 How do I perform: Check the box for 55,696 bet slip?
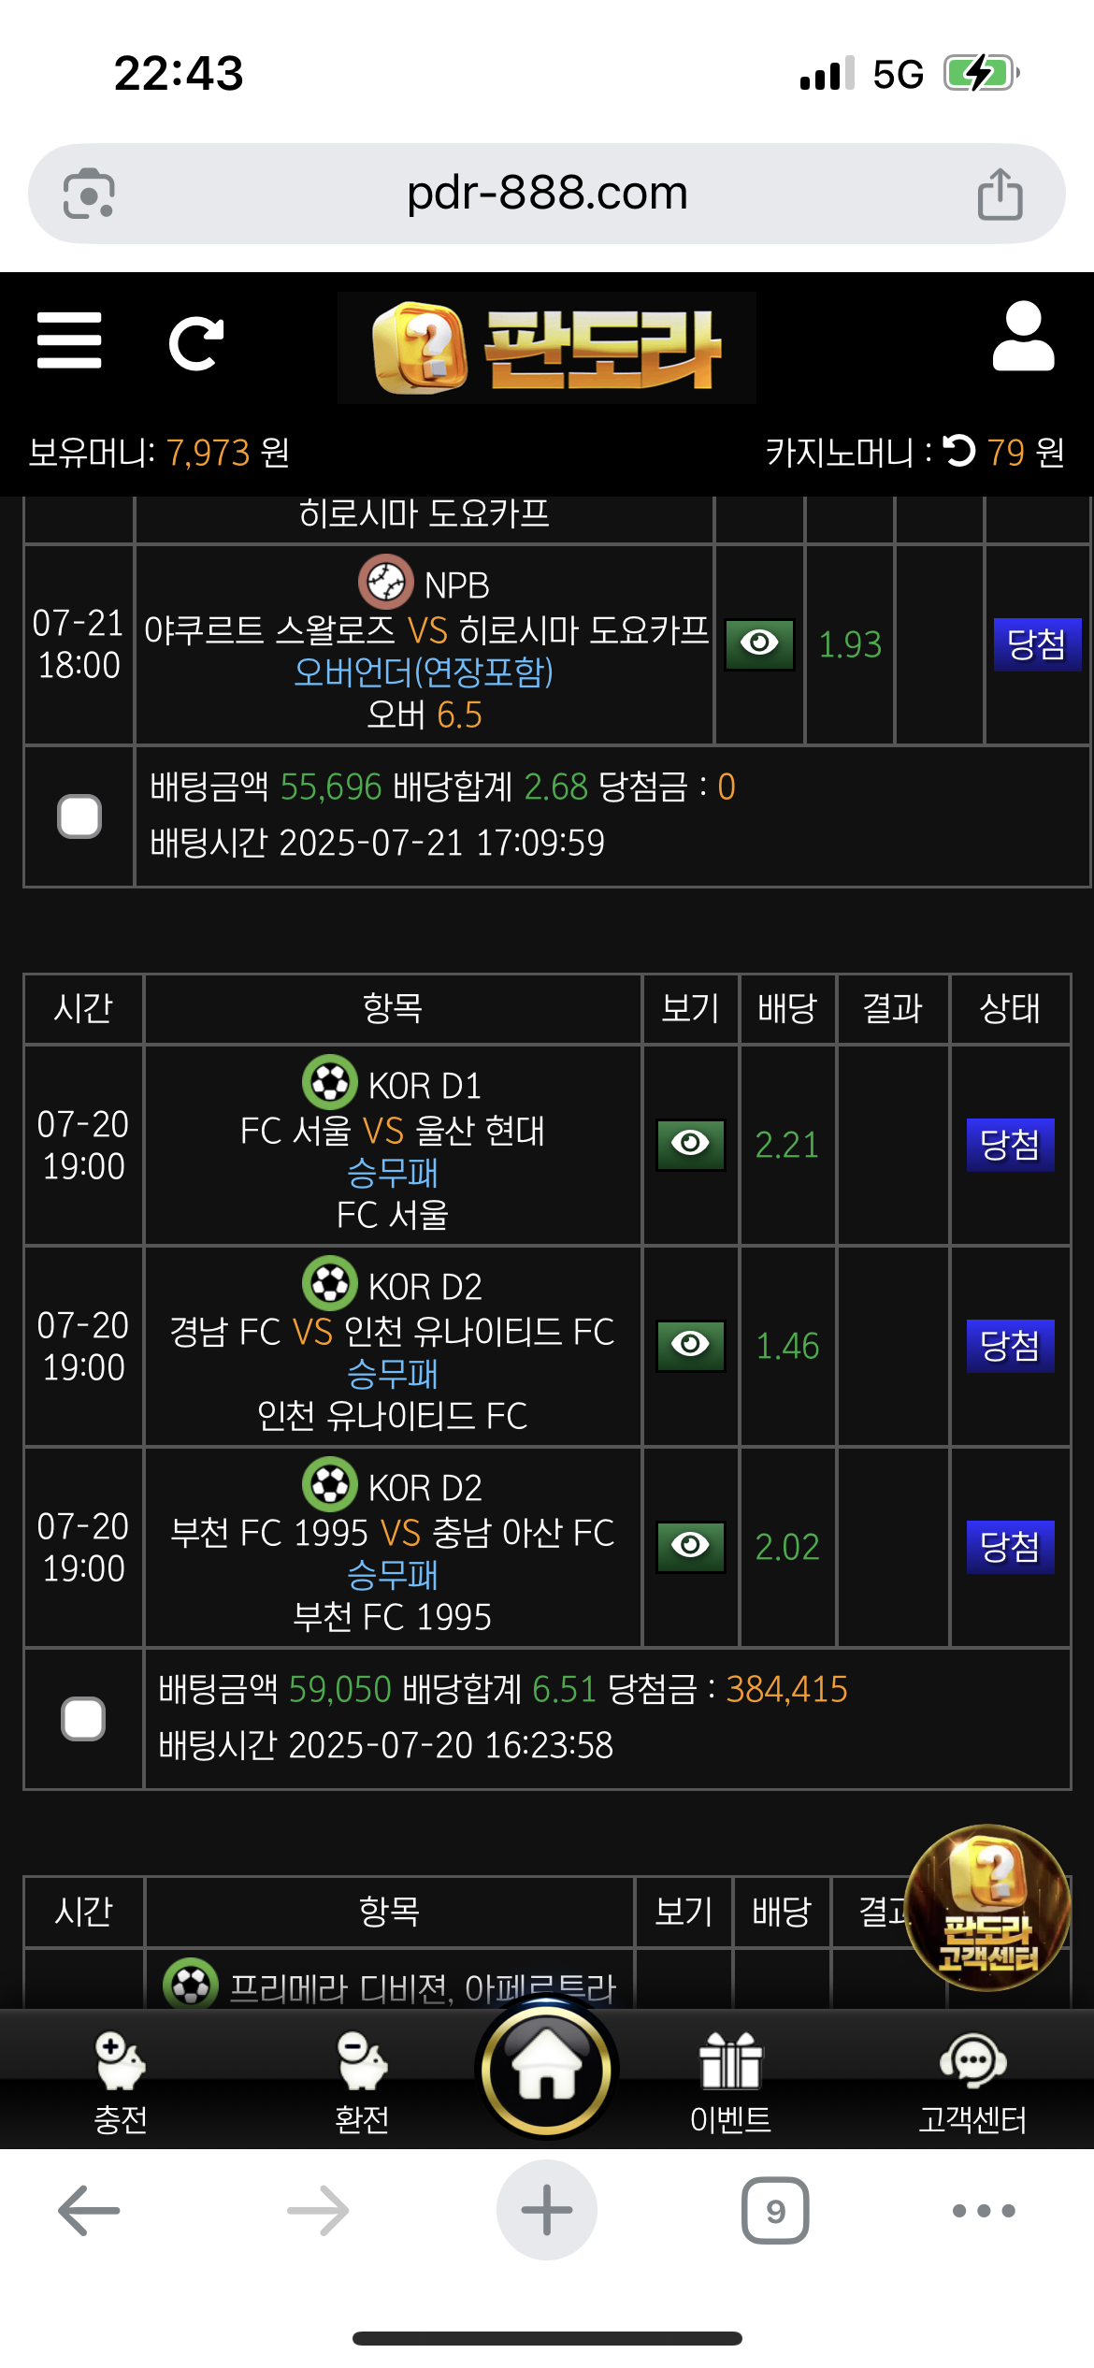[79, 816]
